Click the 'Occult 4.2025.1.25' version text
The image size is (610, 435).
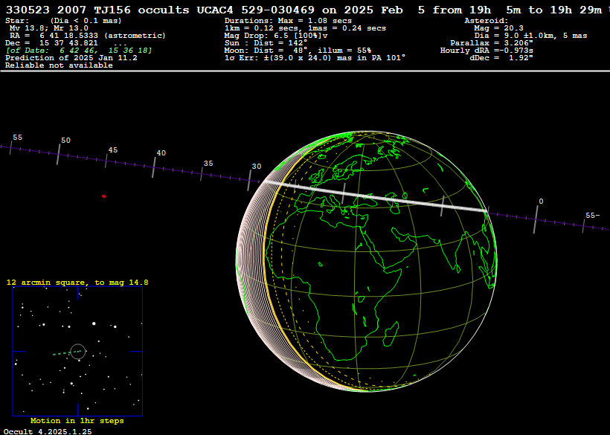click(x=48, y=431)
